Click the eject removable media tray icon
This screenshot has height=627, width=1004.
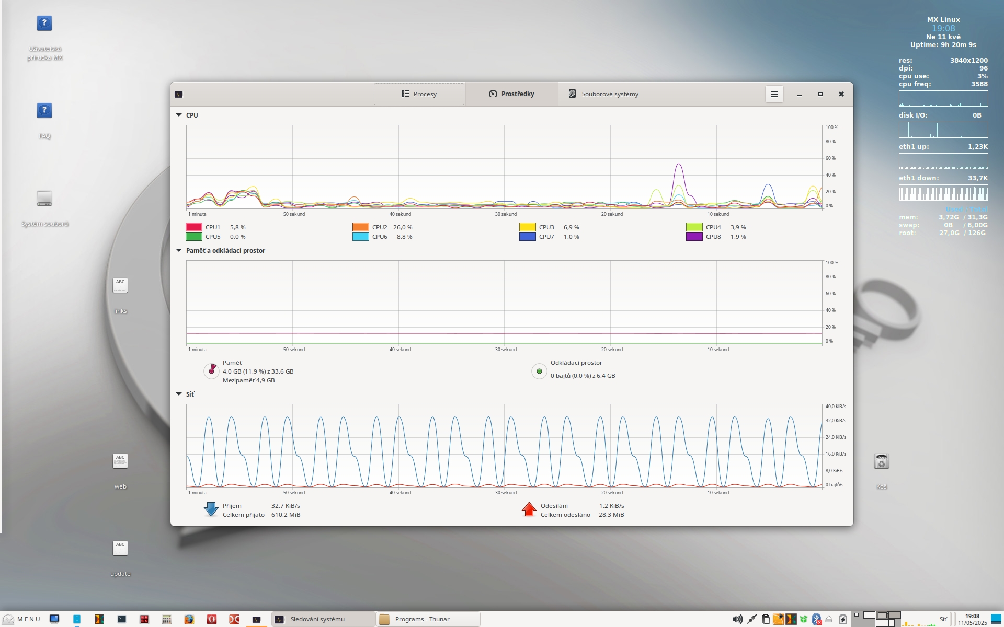tap(829, 619)
